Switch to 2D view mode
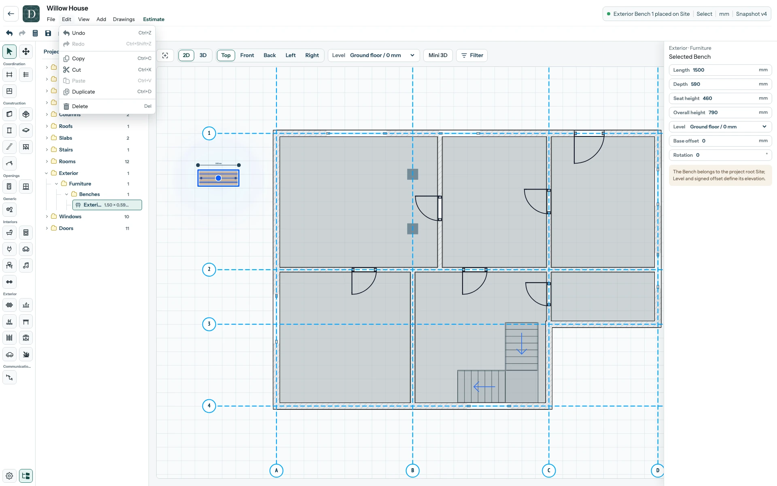 (x=186, y=55)
